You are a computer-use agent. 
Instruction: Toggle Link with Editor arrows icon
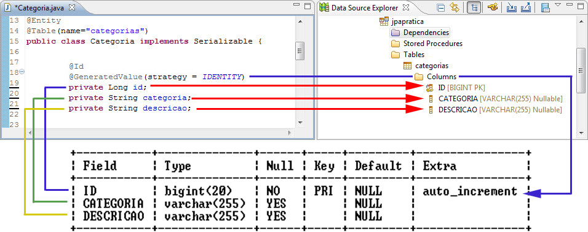tap(455, 7)
